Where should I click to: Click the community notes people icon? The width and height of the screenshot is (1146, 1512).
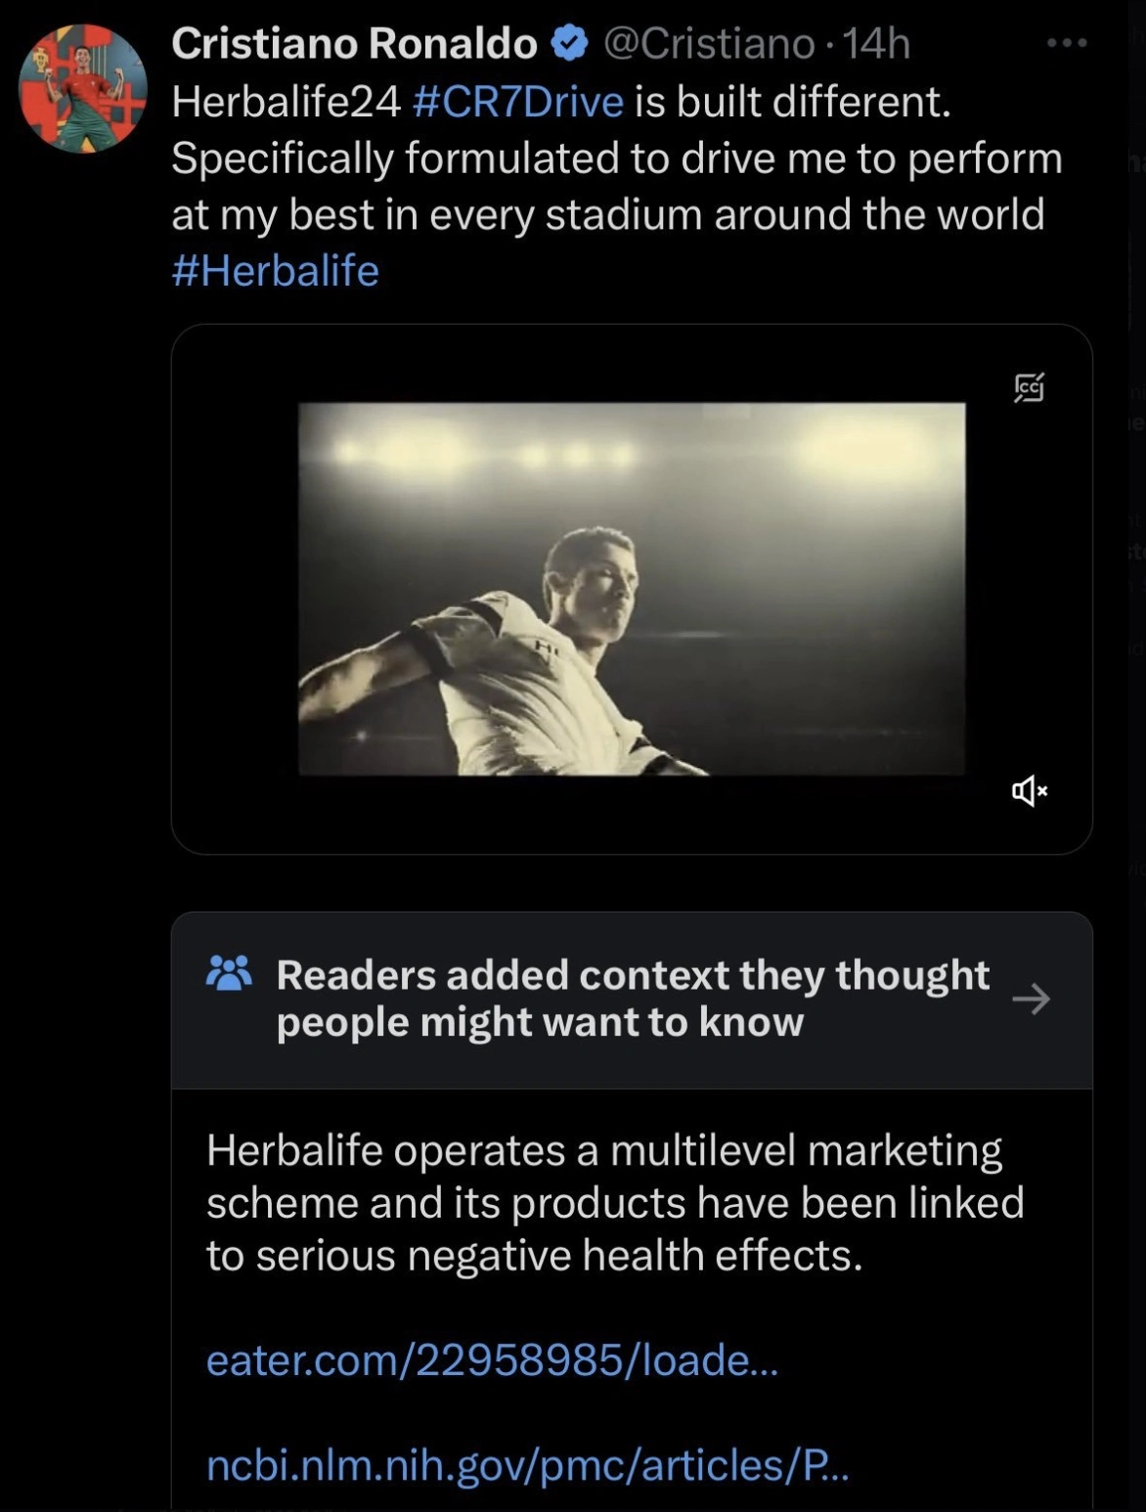[x=230, y=973]
